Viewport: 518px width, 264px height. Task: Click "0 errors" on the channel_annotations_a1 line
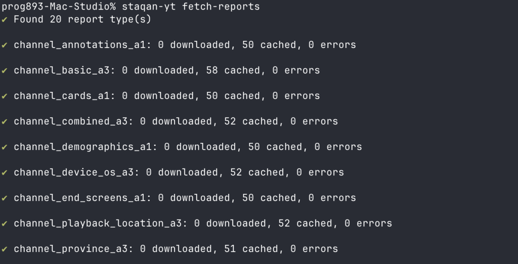(x=332, y=45)
